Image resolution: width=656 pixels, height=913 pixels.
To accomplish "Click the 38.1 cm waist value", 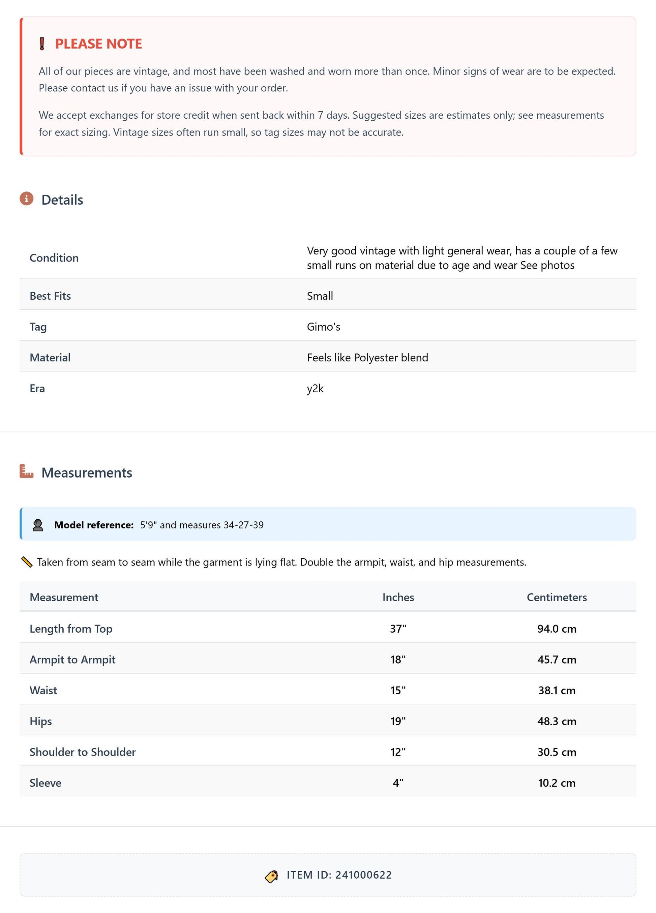I will click(x=557, y=690).
